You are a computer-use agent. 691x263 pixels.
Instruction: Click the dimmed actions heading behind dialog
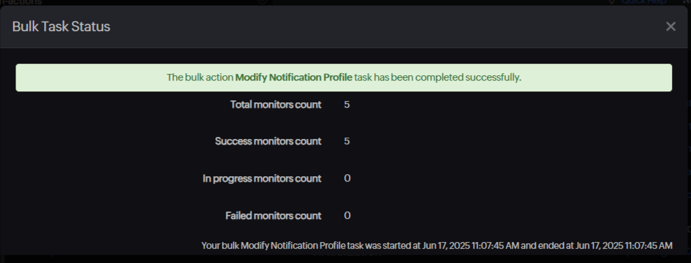click(21, 2)
